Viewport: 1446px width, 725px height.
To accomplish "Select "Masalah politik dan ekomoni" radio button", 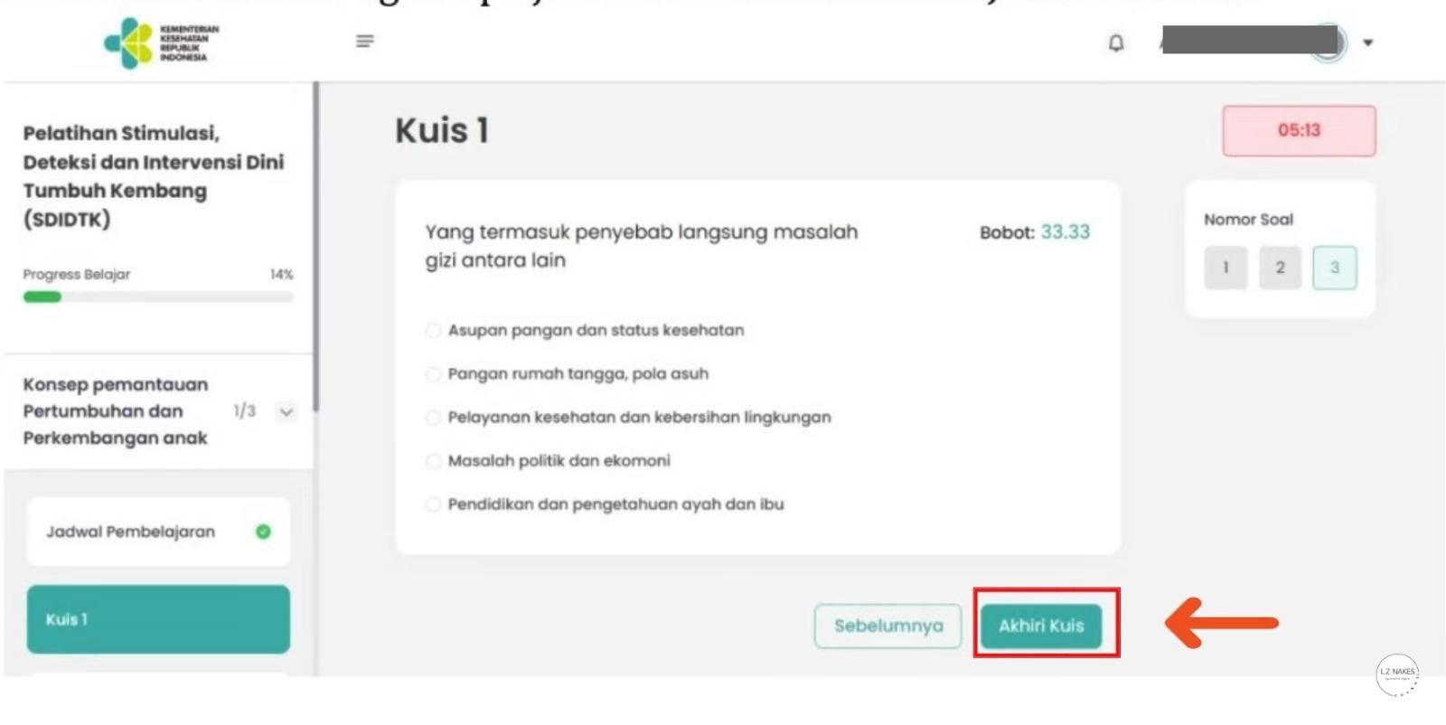I will tap(434, 461).
